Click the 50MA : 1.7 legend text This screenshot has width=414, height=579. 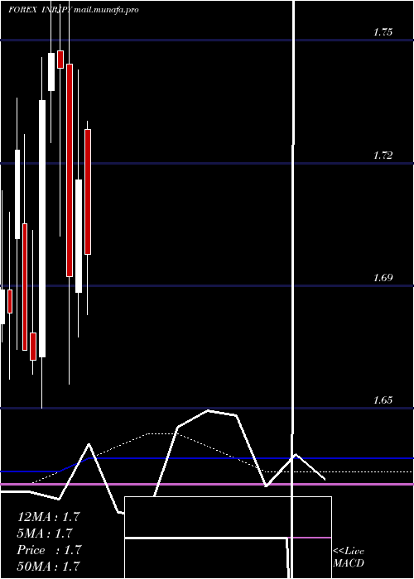click(48, 566)
